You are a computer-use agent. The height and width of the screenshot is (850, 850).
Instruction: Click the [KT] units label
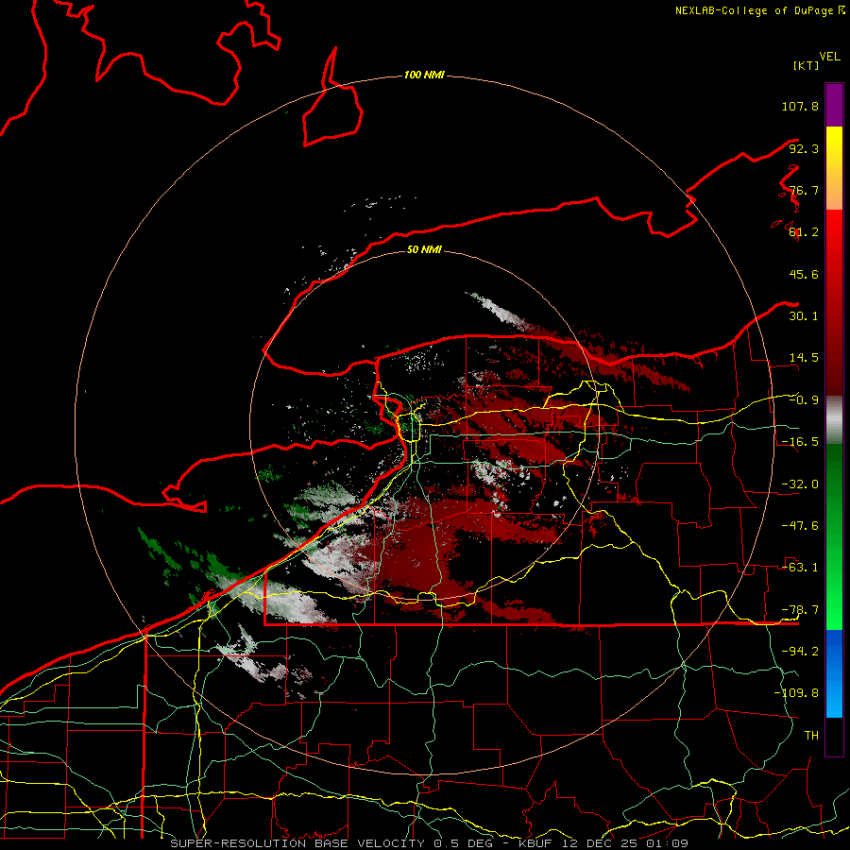[806, 65]
